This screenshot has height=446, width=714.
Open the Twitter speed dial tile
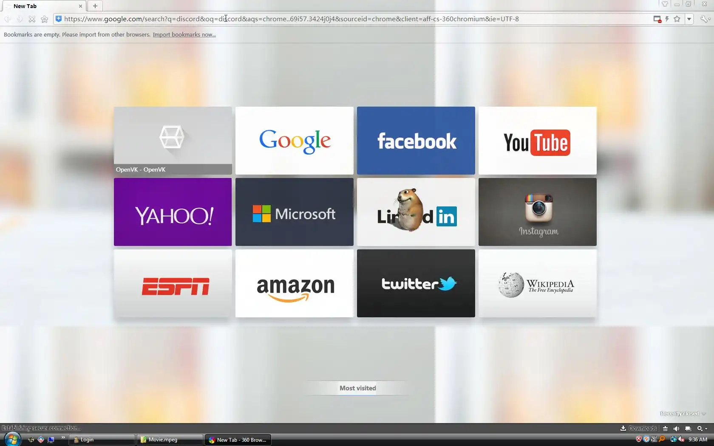(416, 283)
